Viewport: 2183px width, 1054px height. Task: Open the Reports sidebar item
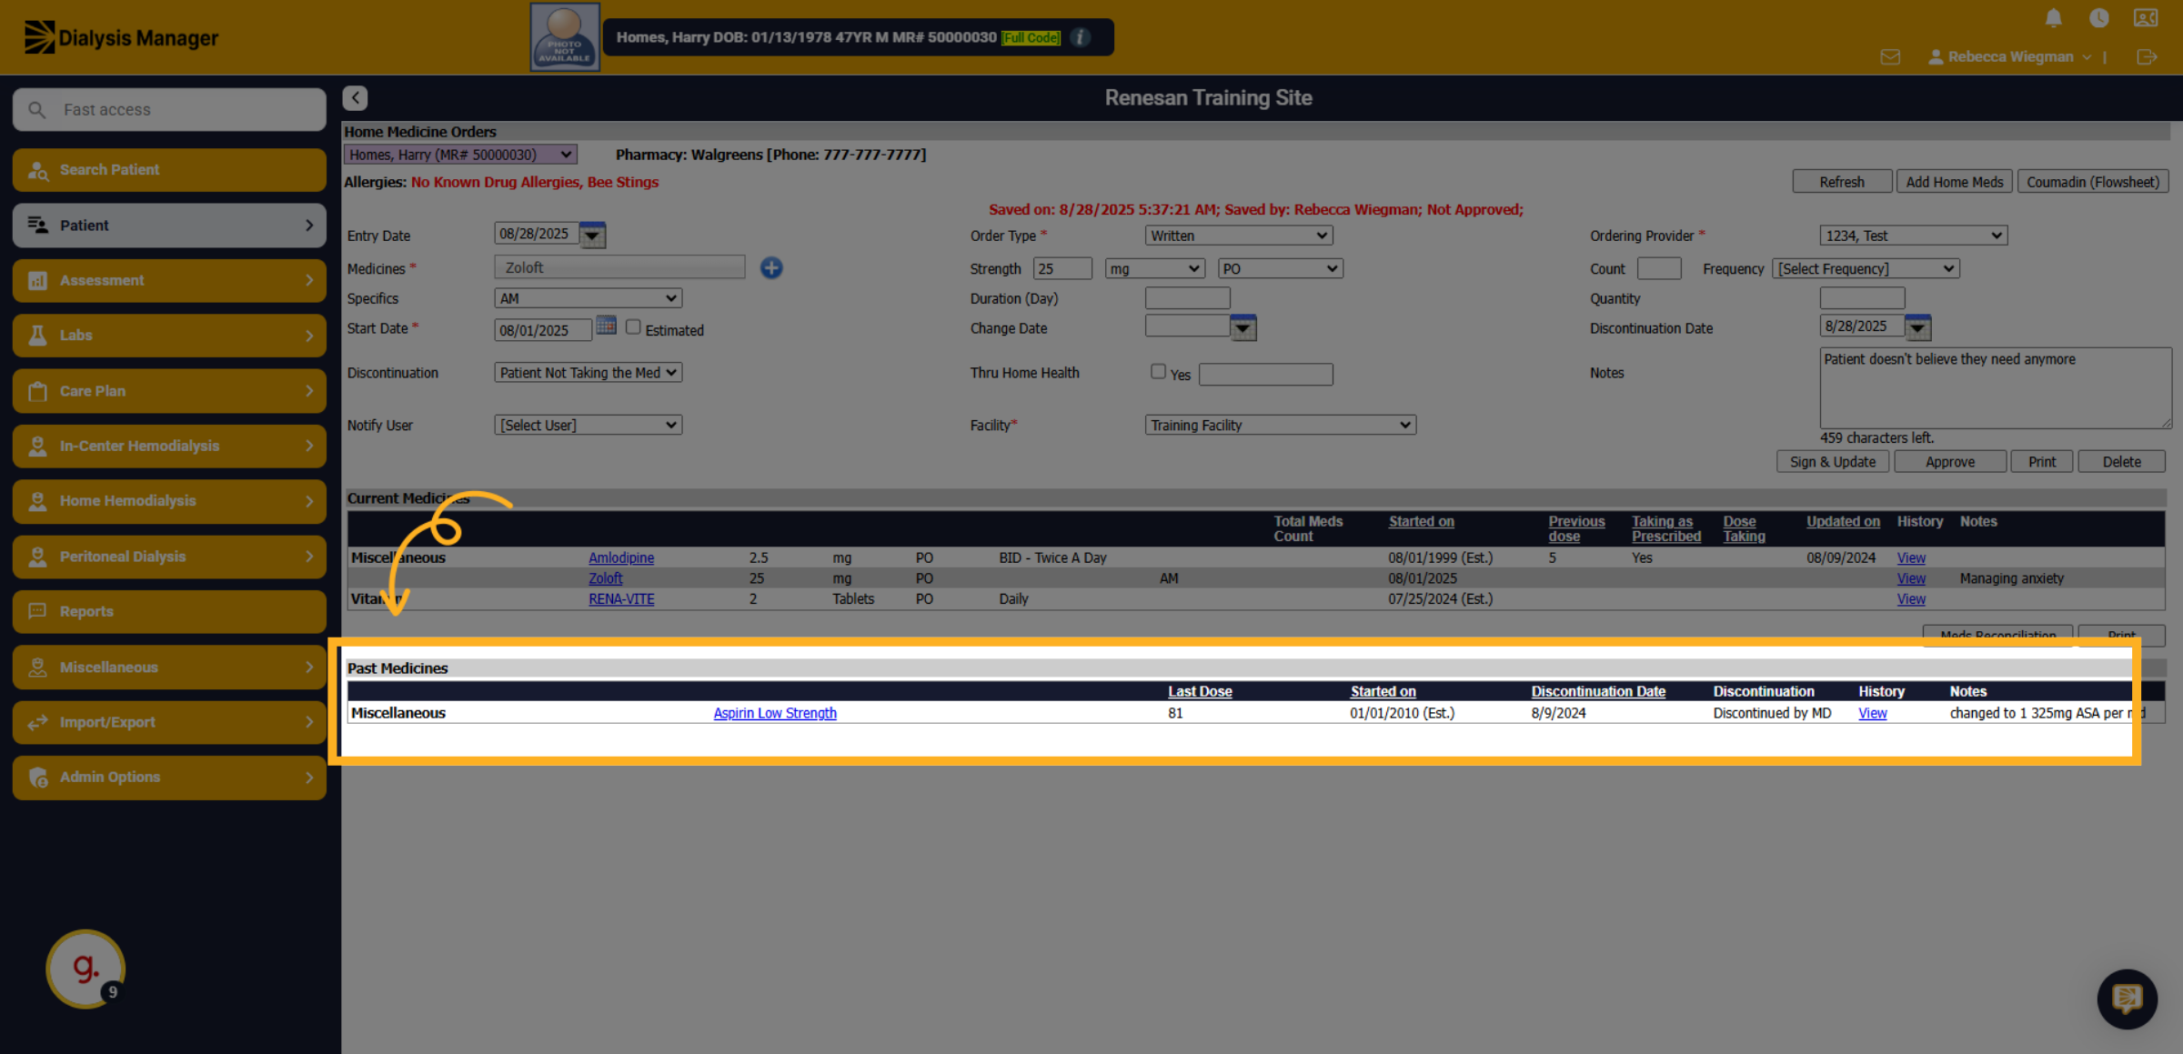169,612
